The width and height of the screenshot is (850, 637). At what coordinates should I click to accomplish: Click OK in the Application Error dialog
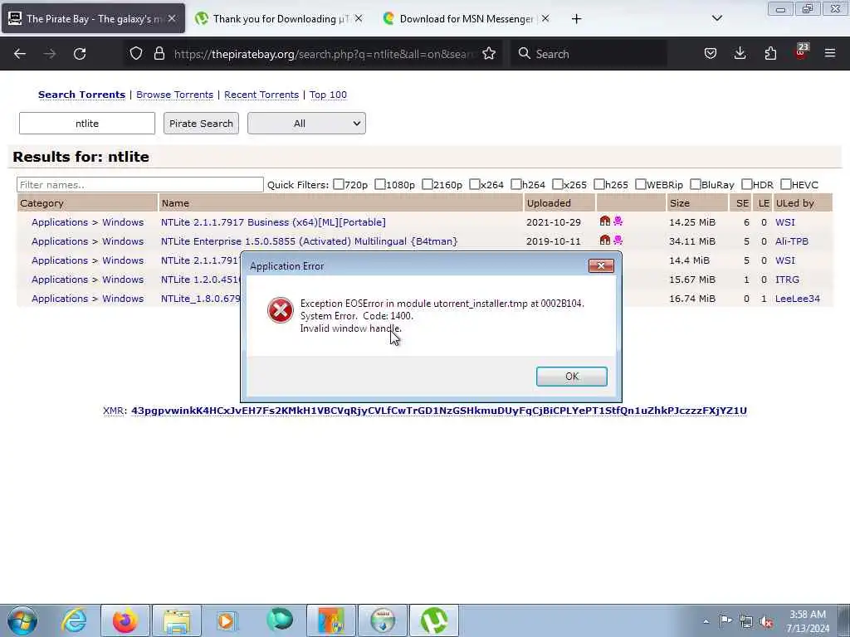coord(571,377)
